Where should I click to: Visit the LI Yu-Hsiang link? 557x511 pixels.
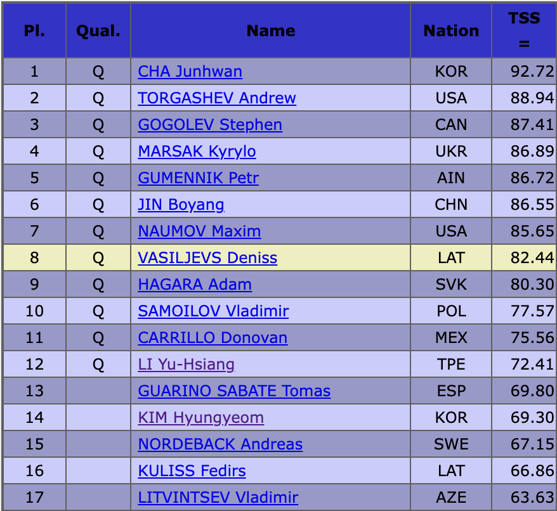click(186, 365)
